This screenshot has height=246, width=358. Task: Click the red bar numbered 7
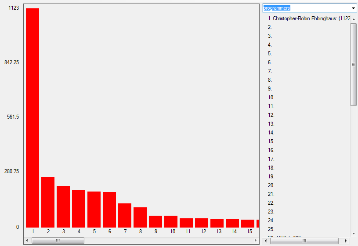point(125,215)
